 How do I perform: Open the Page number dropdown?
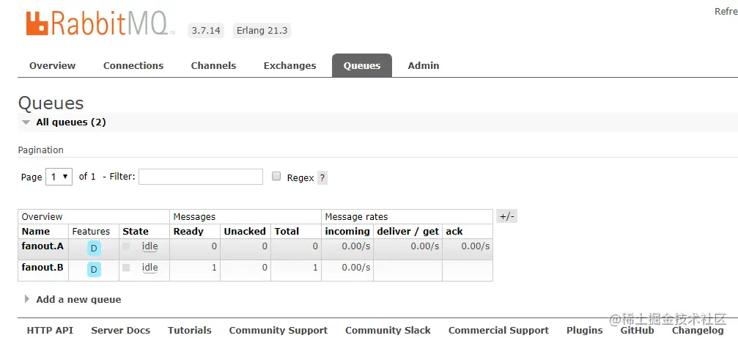tap(59, 177)
